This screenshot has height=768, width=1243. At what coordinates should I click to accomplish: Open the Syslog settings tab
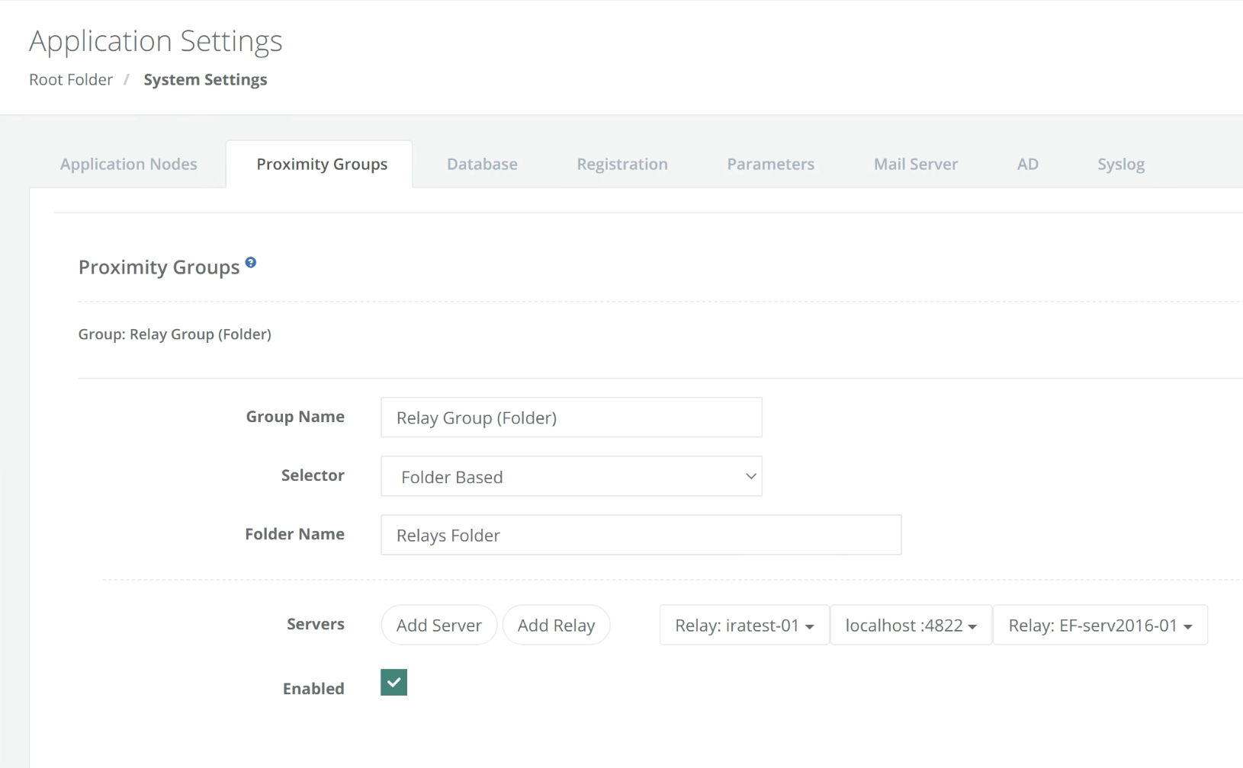1120,164
